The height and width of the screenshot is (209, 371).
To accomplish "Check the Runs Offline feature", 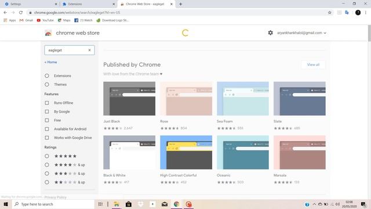I will (47, 103).
